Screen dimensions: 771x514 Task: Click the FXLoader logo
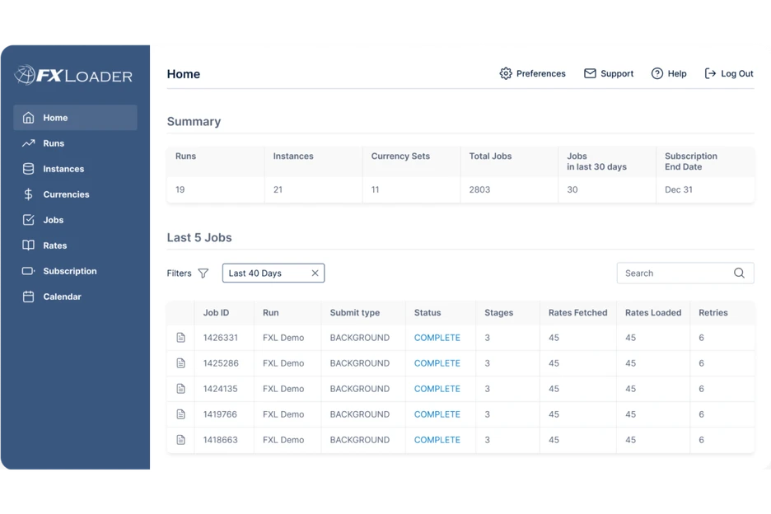pos(72,75)
